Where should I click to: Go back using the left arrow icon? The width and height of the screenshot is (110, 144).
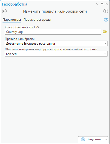pos(4,11)
